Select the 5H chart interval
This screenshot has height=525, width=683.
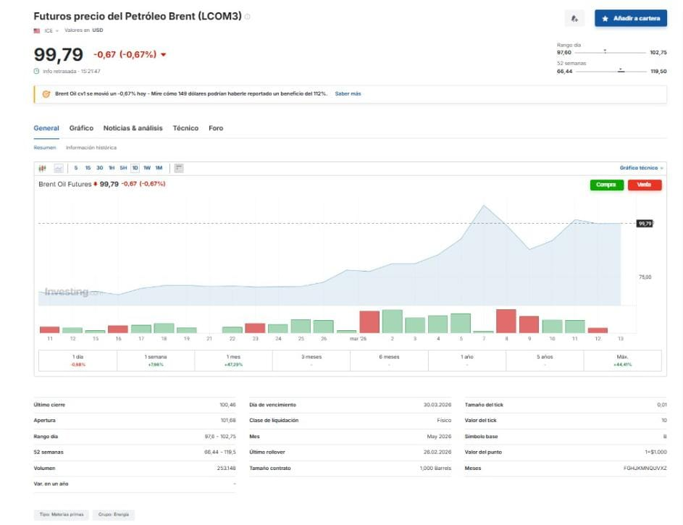click(123, 168)
